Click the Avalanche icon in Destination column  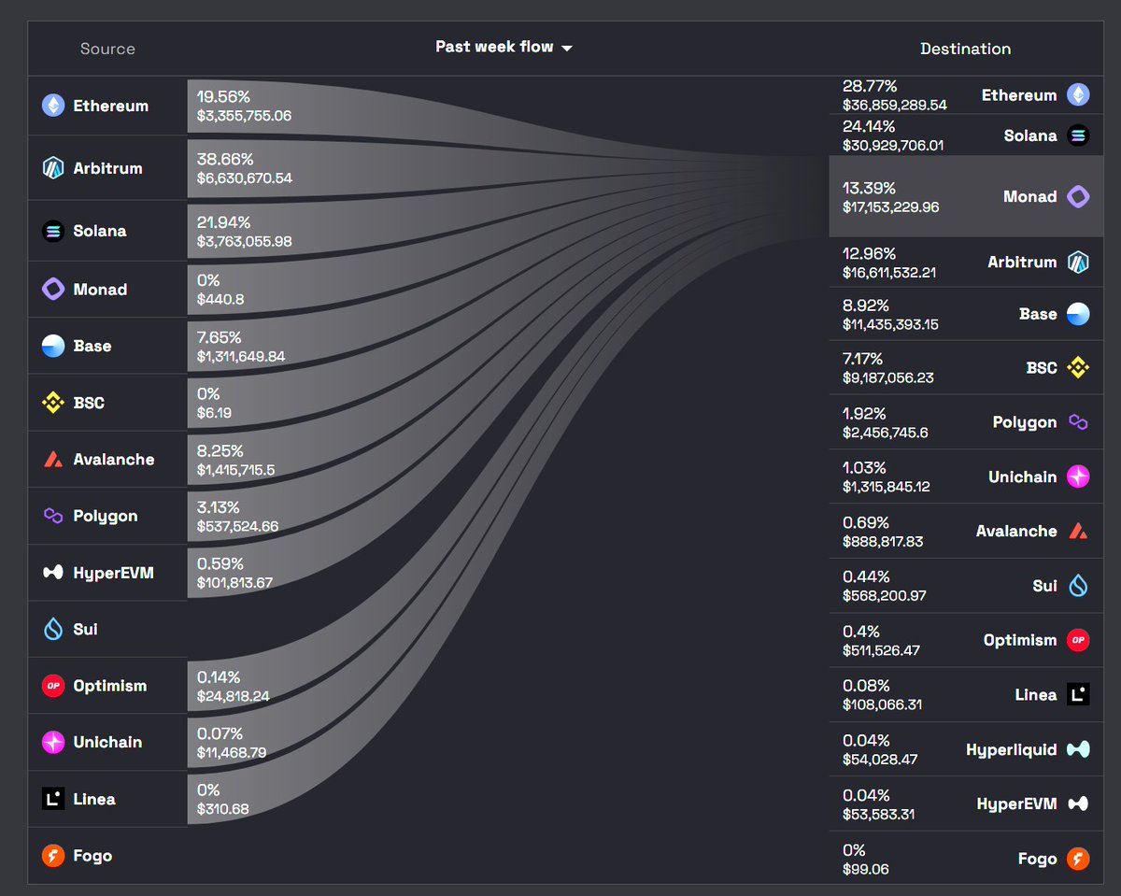[1078, 531]
